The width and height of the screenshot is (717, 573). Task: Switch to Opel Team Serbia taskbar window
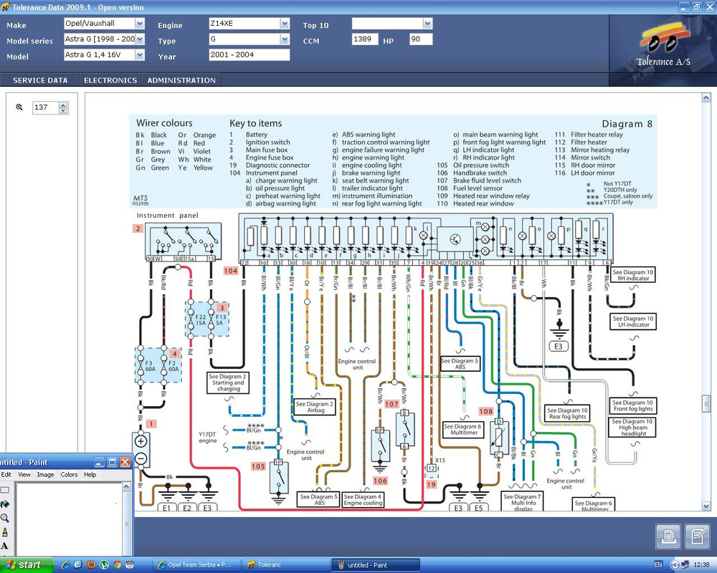pyautogui.click(x=195, y=565)
